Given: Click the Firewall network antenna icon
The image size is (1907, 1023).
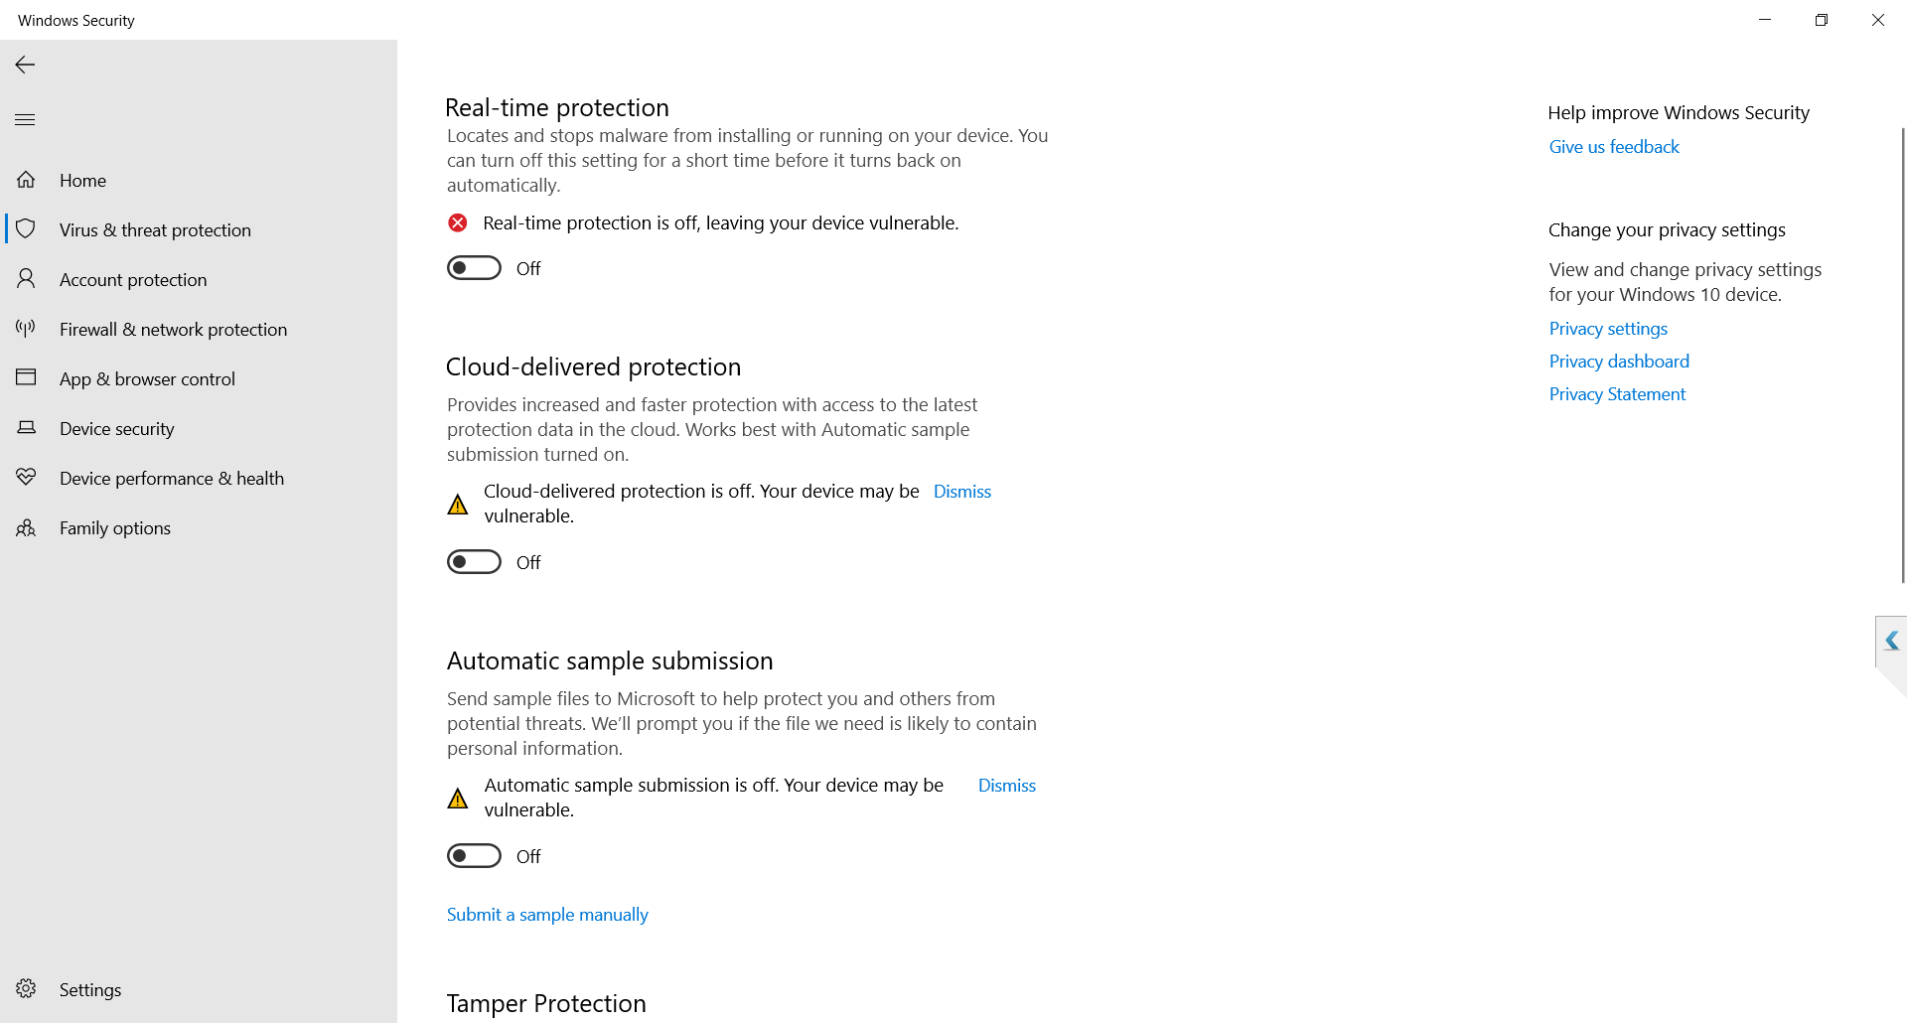Looking at the screenshot, I should point(26,329).
